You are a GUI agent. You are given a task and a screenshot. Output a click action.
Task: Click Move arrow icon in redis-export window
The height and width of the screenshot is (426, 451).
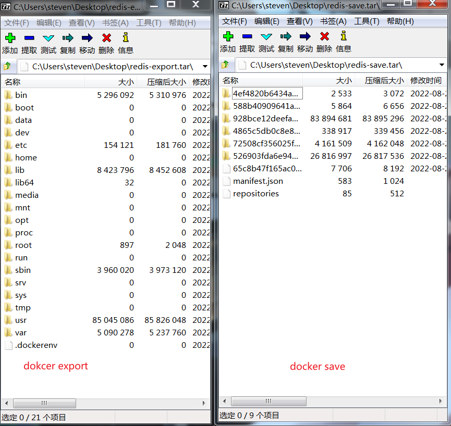coord(87,37)
